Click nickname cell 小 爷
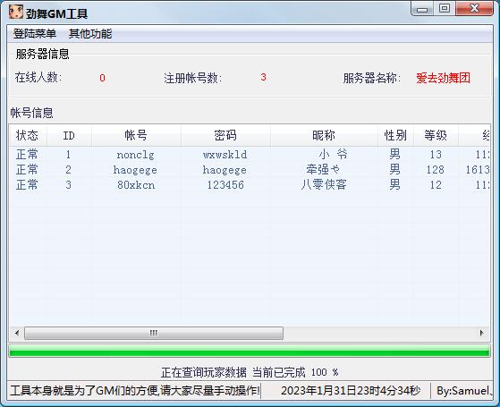Image resolution: width=500 pixels, height=407 pixels. tap(333, 155)
